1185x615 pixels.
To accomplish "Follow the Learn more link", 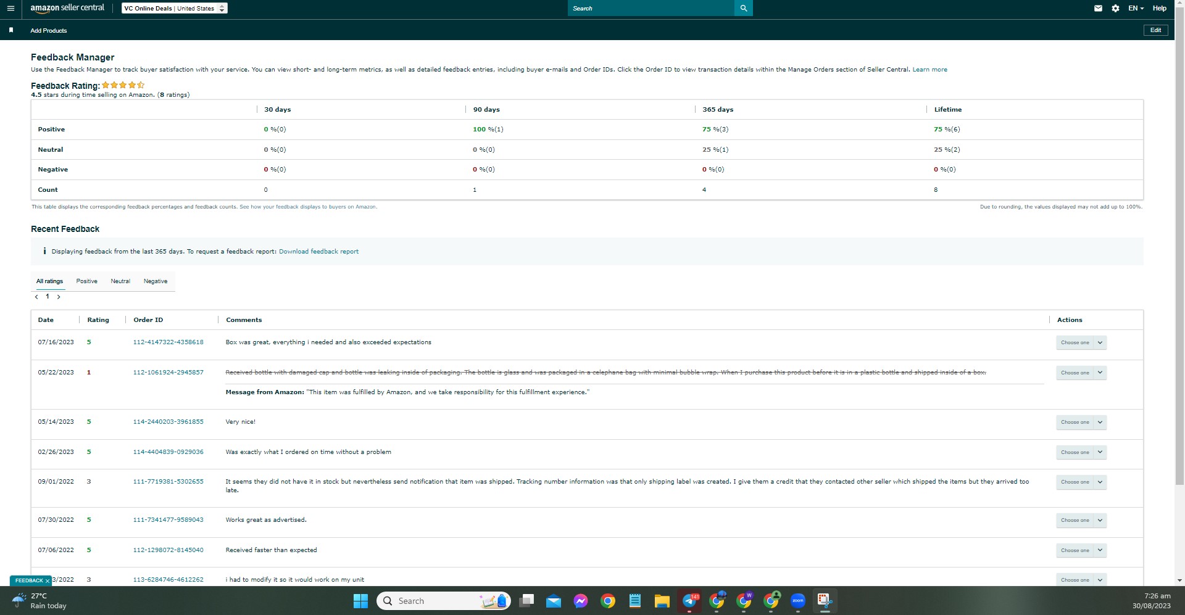I will 929,70.
